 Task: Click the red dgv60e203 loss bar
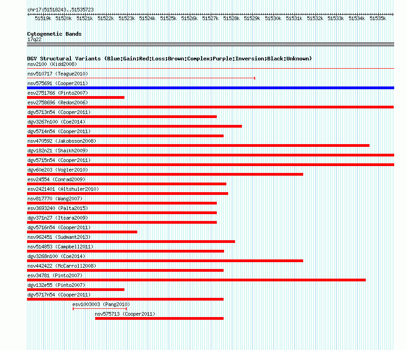pos(165,174)
